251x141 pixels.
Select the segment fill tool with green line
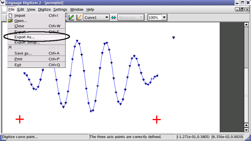click(x=71, y=18)
